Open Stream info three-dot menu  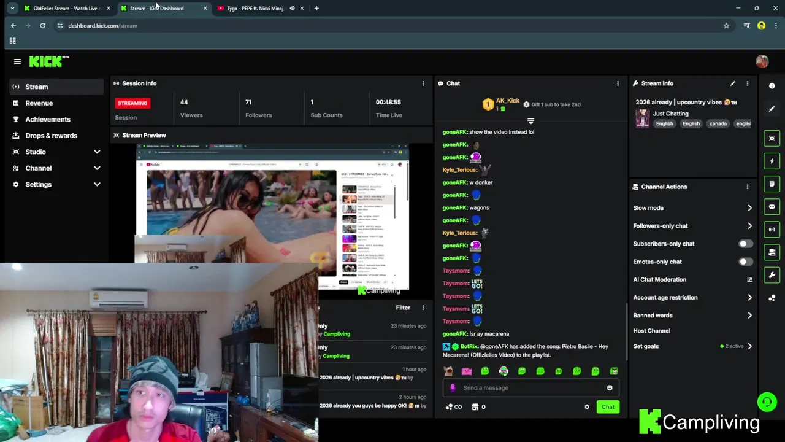747,83
